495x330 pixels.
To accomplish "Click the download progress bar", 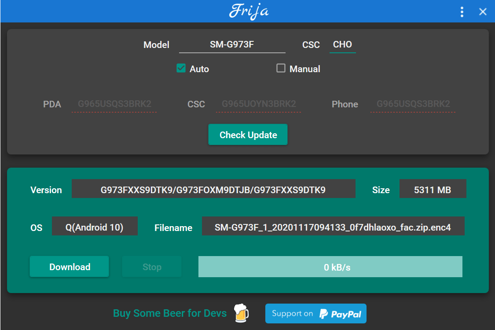I will pyautogui.click(x=330, y=267).
